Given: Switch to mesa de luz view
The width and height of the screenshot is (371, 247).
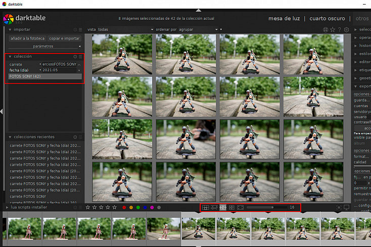Looking at the screenshot, I should point(284,18).
